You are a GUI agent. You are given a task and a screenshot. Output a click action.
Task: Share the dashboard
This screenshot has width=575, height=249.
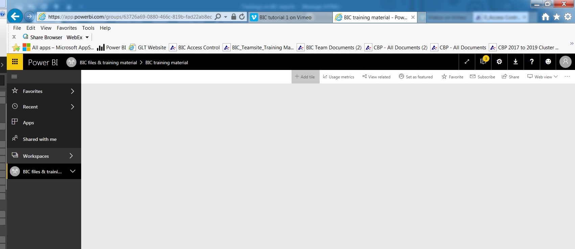pyautogui.click(x=510, y=77)
